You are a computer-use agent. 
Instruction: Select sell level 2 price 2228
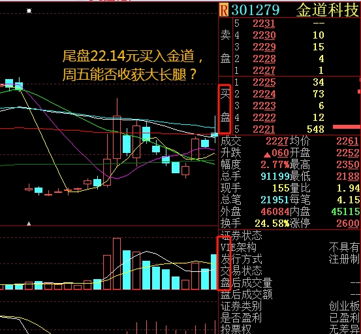pyautogui.click(x=264, y=59)
